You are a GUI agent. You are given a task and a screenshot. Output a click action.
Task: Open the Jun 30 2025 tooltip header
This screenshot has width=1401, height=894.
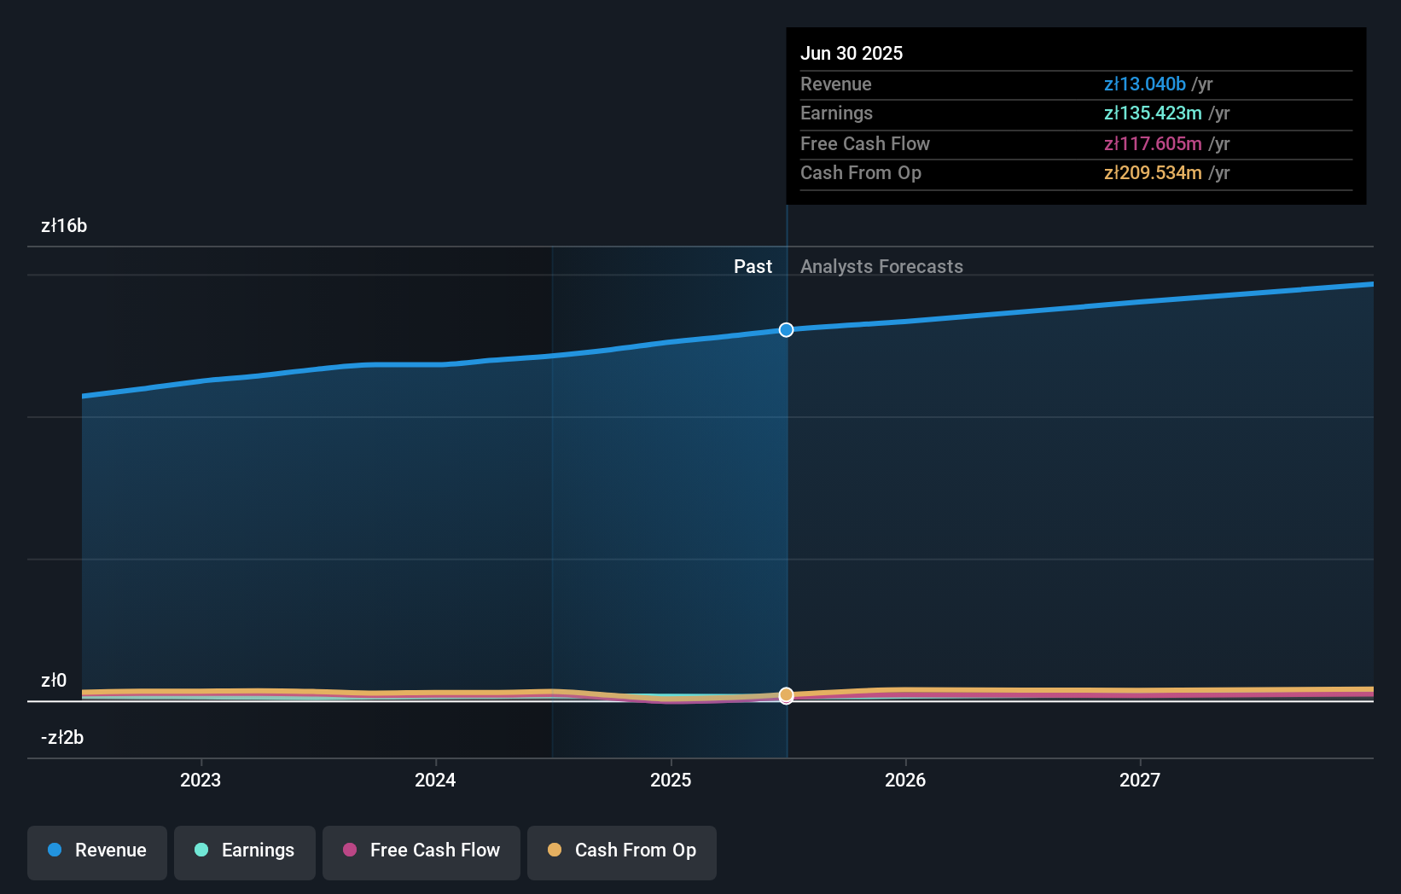[852, 53]
